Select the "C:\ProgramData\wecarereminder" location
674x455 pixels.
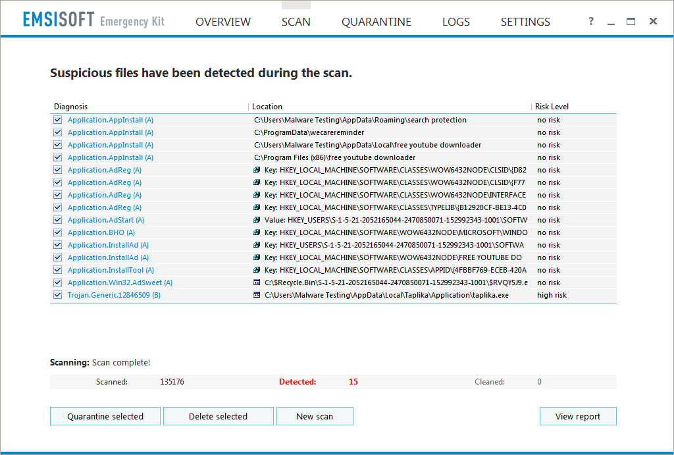click(309, 132)
